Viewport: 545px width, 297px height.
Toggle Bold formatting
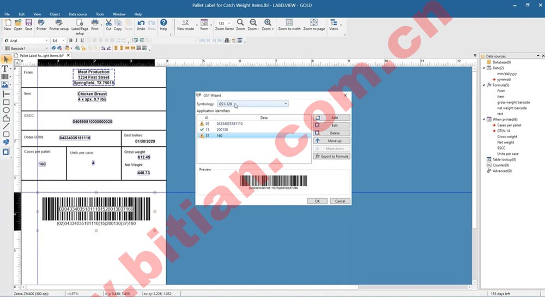tap(70, 40)
